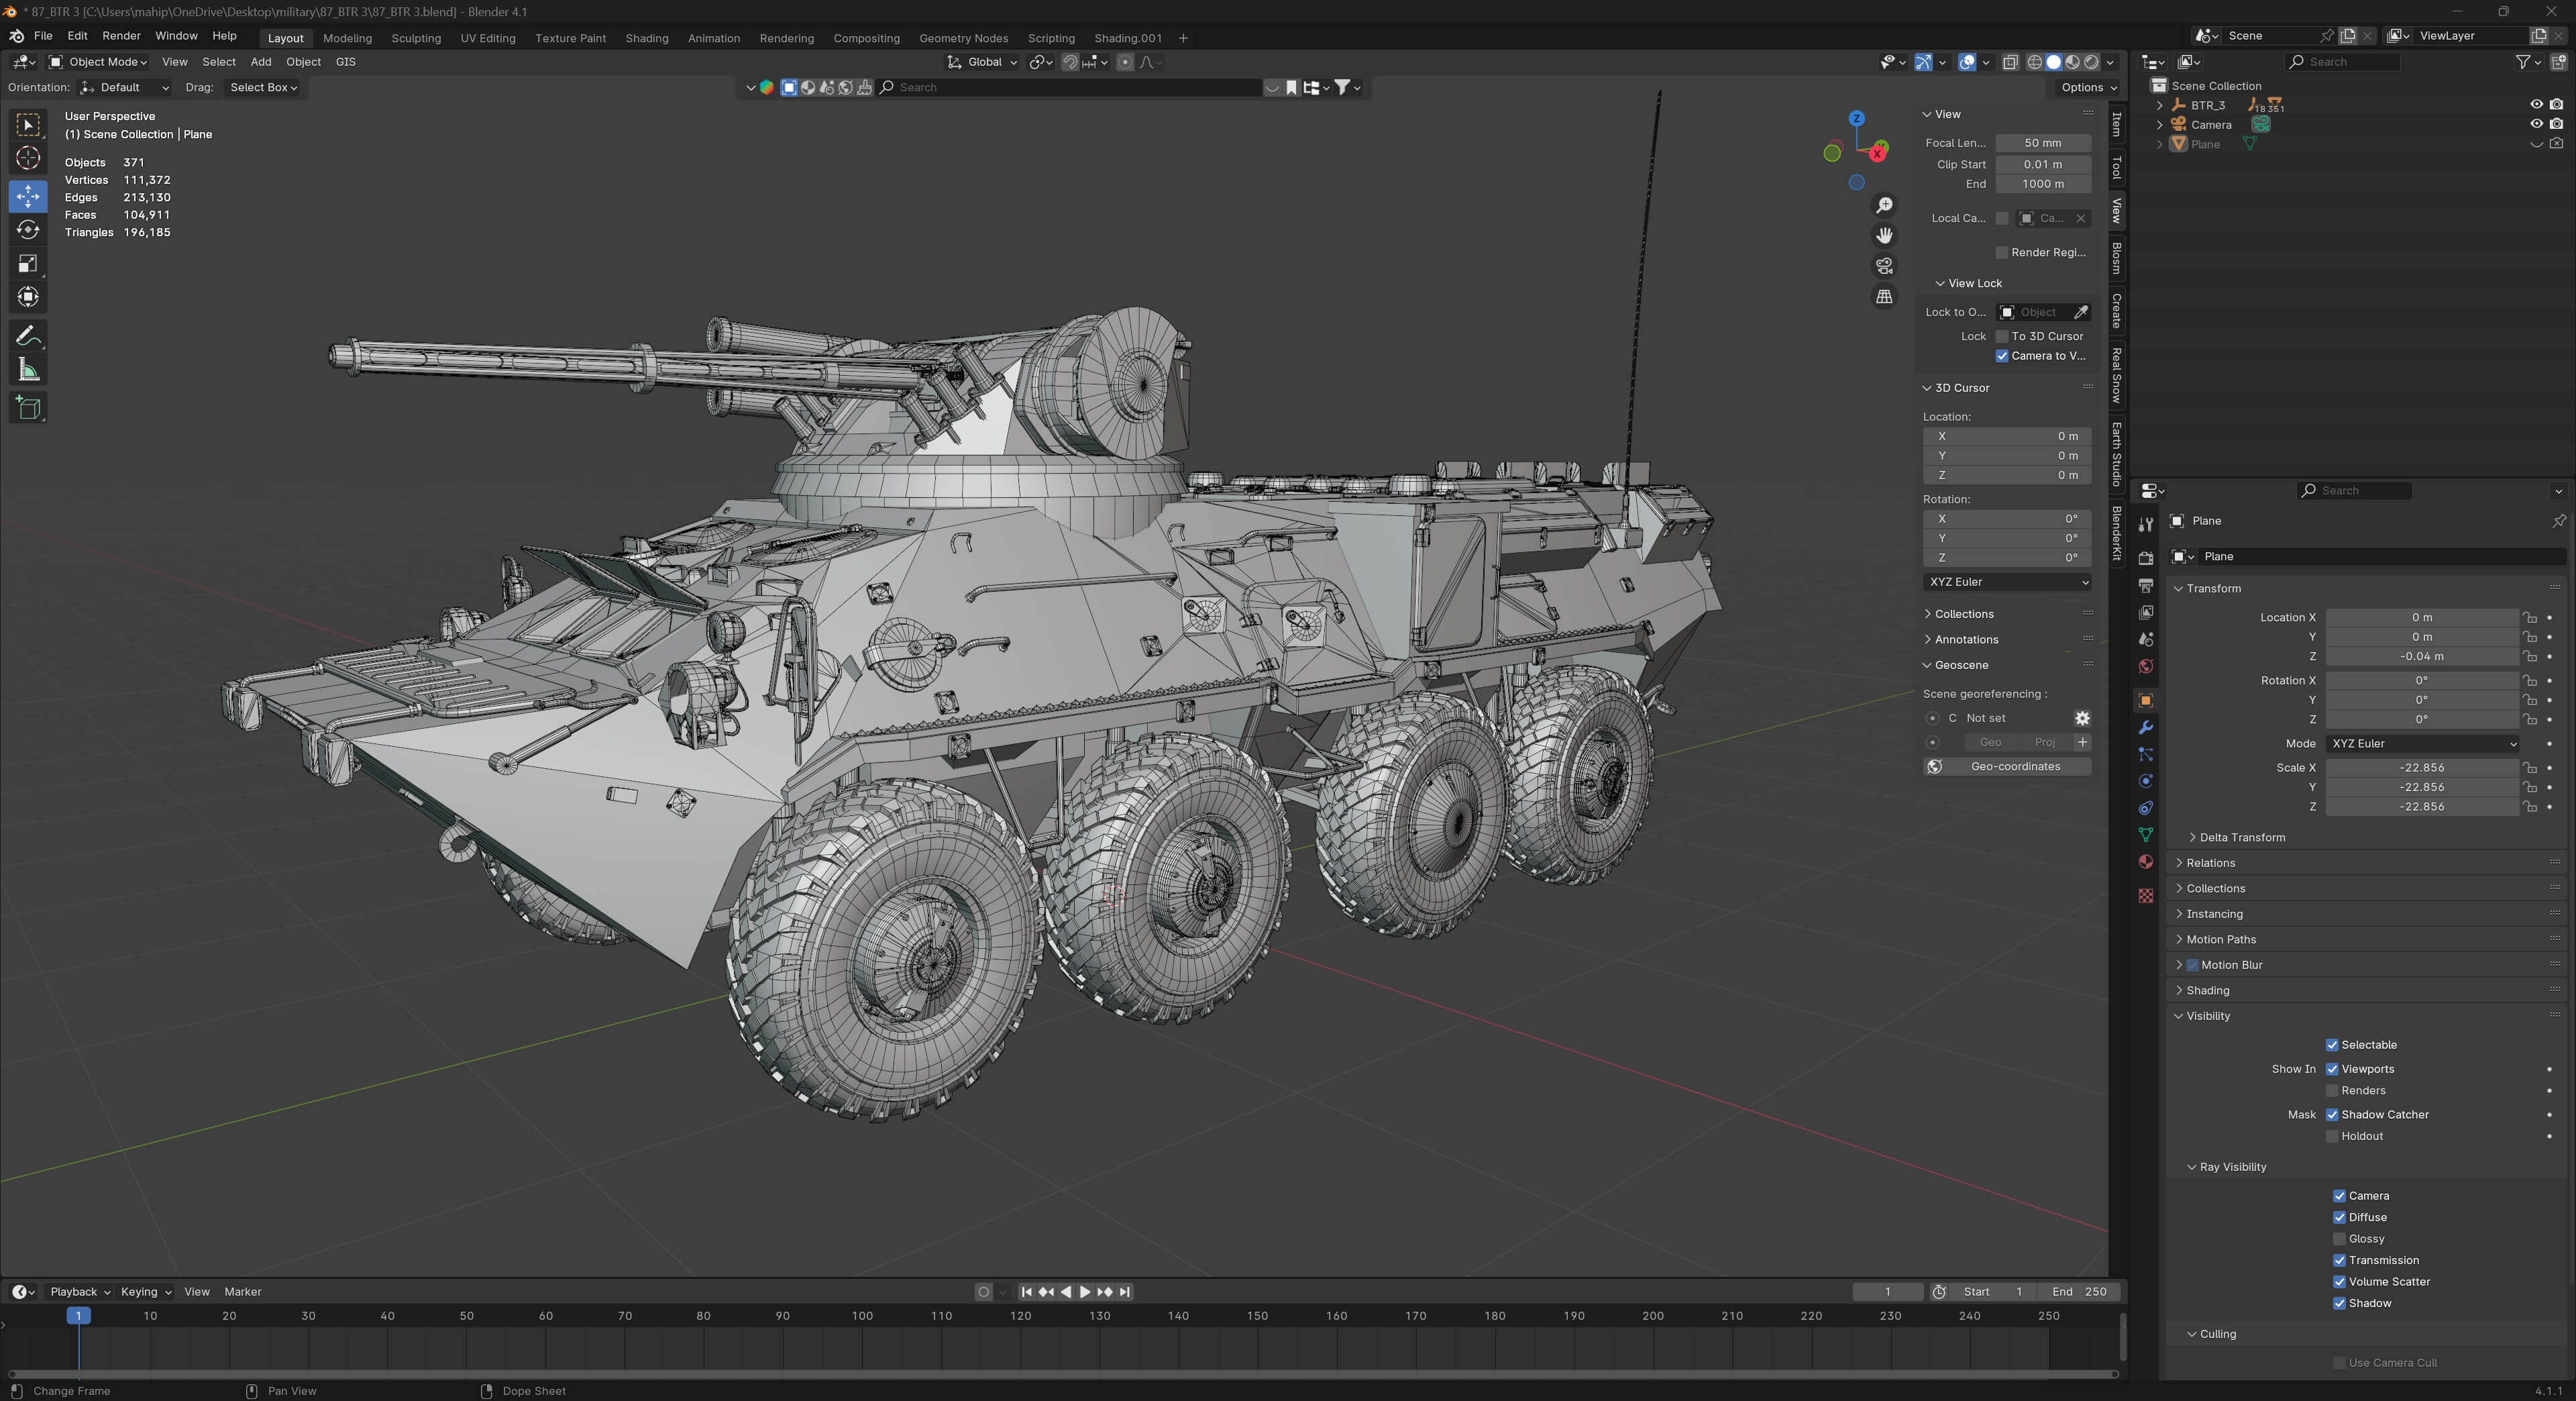Enable Glossy ray visibility checkbox

2339,1239
